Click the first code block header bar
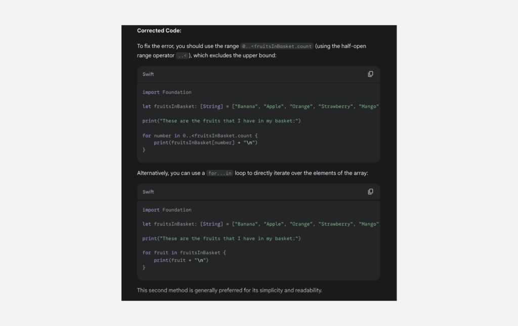Screen dimensions: 518x326 pos(258,74)
